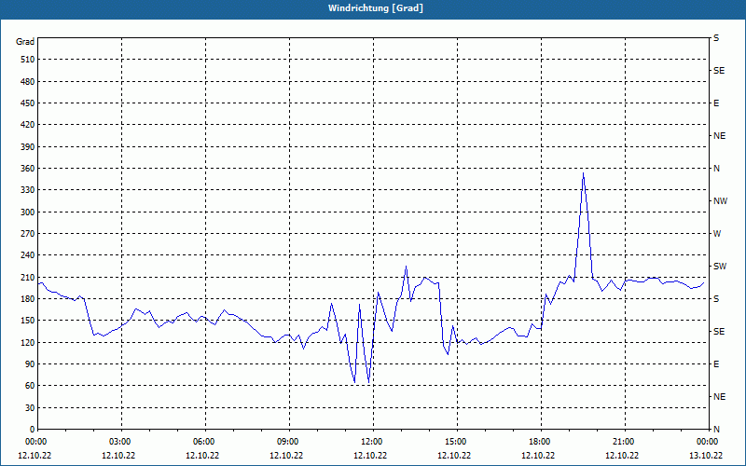Select the 90 y-axis value
This screenshot has height=466, width=746.
coord(30,364)
